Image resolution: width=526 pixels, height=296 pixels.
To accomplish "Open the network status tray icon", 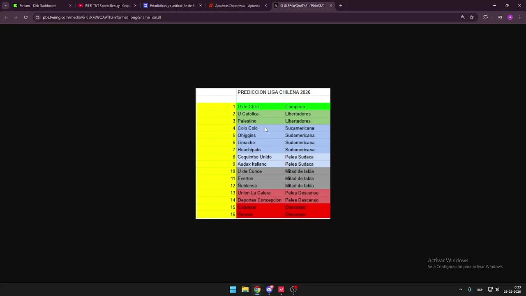I will click(490, 289).
